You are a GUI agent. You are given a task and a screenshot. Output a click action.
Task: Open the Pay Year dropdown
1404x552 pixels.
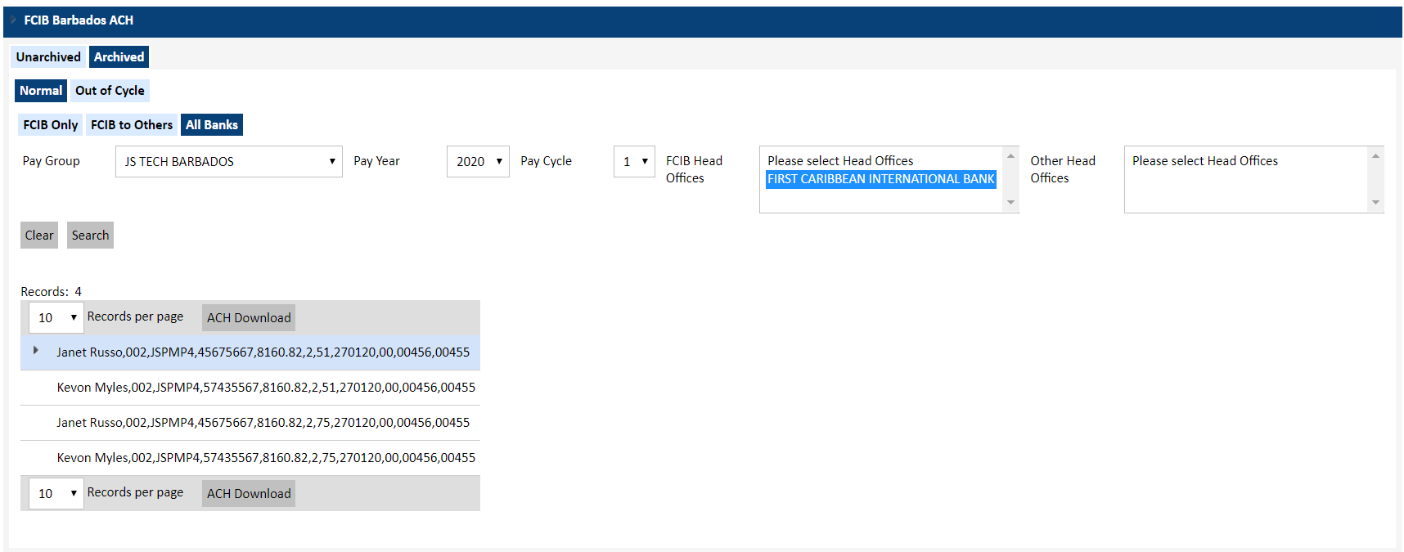point(478,162)
